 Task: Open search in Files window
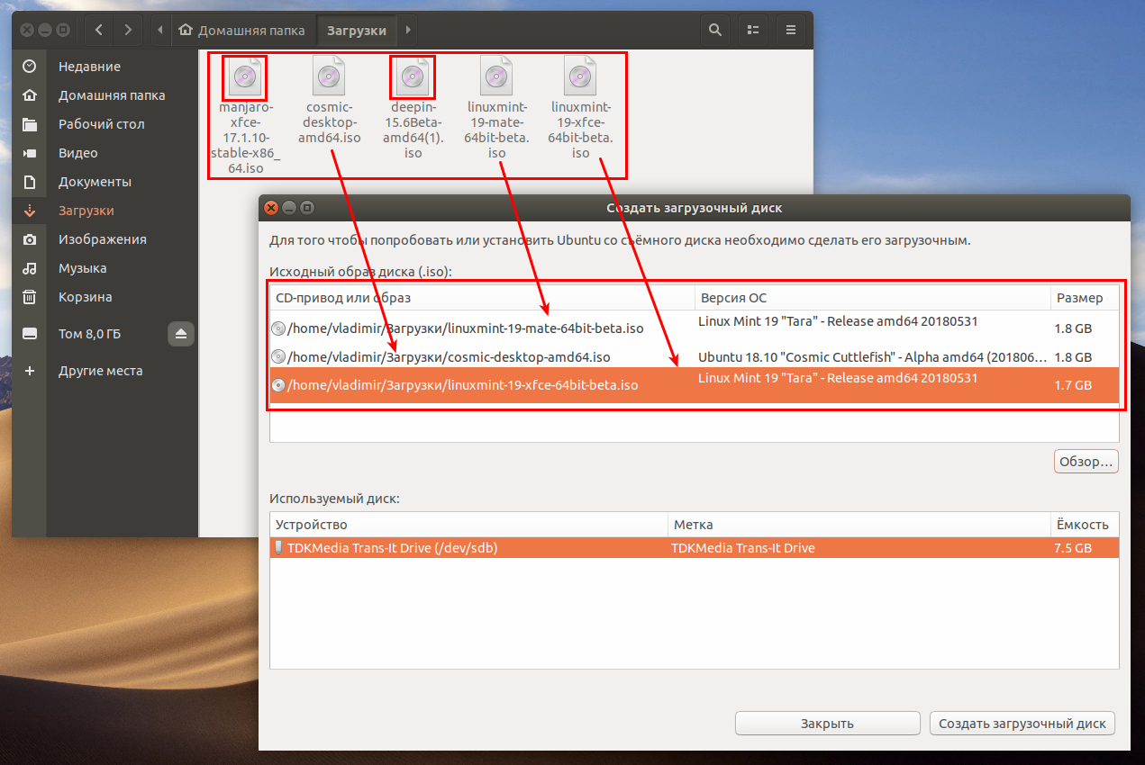[714, 30]
